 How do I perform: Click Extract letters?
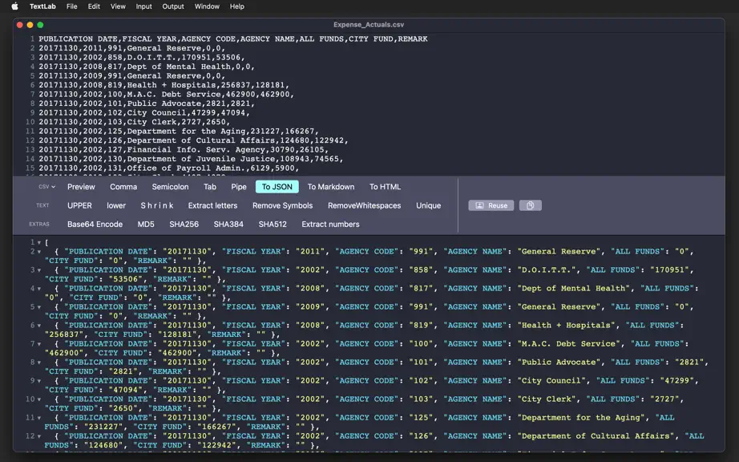212,205
